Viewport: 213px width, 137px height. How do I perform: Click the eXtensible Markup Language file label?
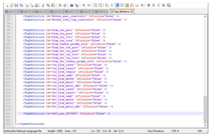coord(23,131)
